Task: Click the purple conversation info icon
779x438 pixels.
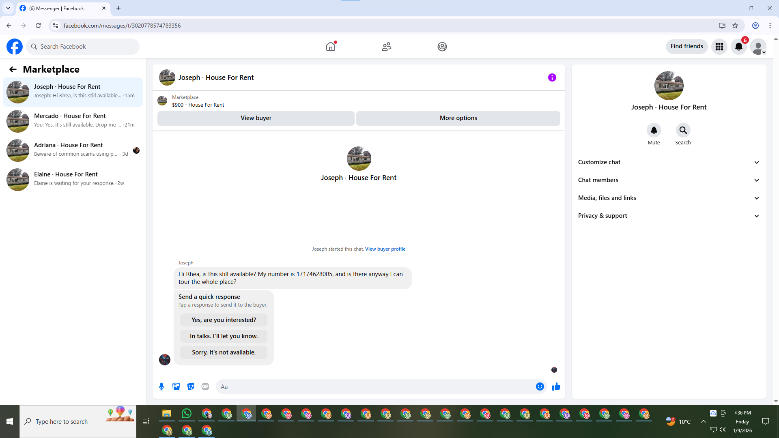Action: point(552,77)
